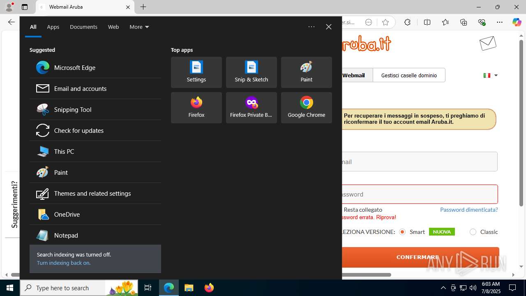
Task: Open Edge Settings and more menu
Action: pos(500,23)
